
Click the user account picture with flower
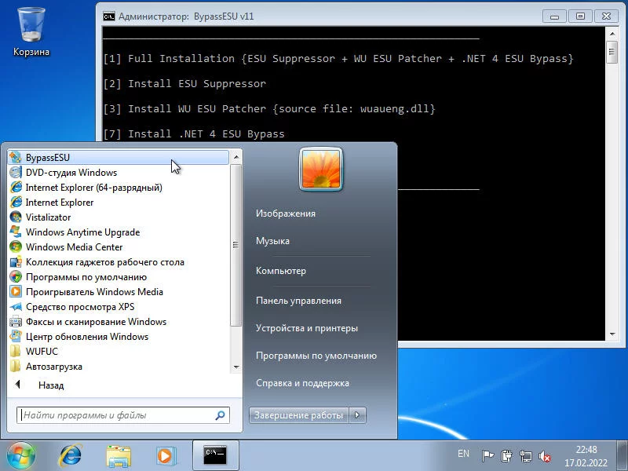coord(321,169)
